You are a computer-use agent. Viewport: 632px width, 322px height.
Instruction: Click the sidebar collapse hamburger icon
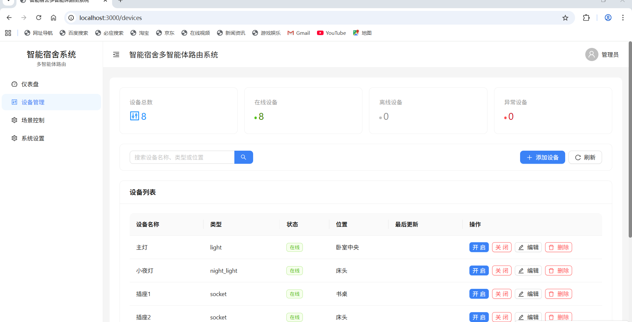(x=116, y=54)
